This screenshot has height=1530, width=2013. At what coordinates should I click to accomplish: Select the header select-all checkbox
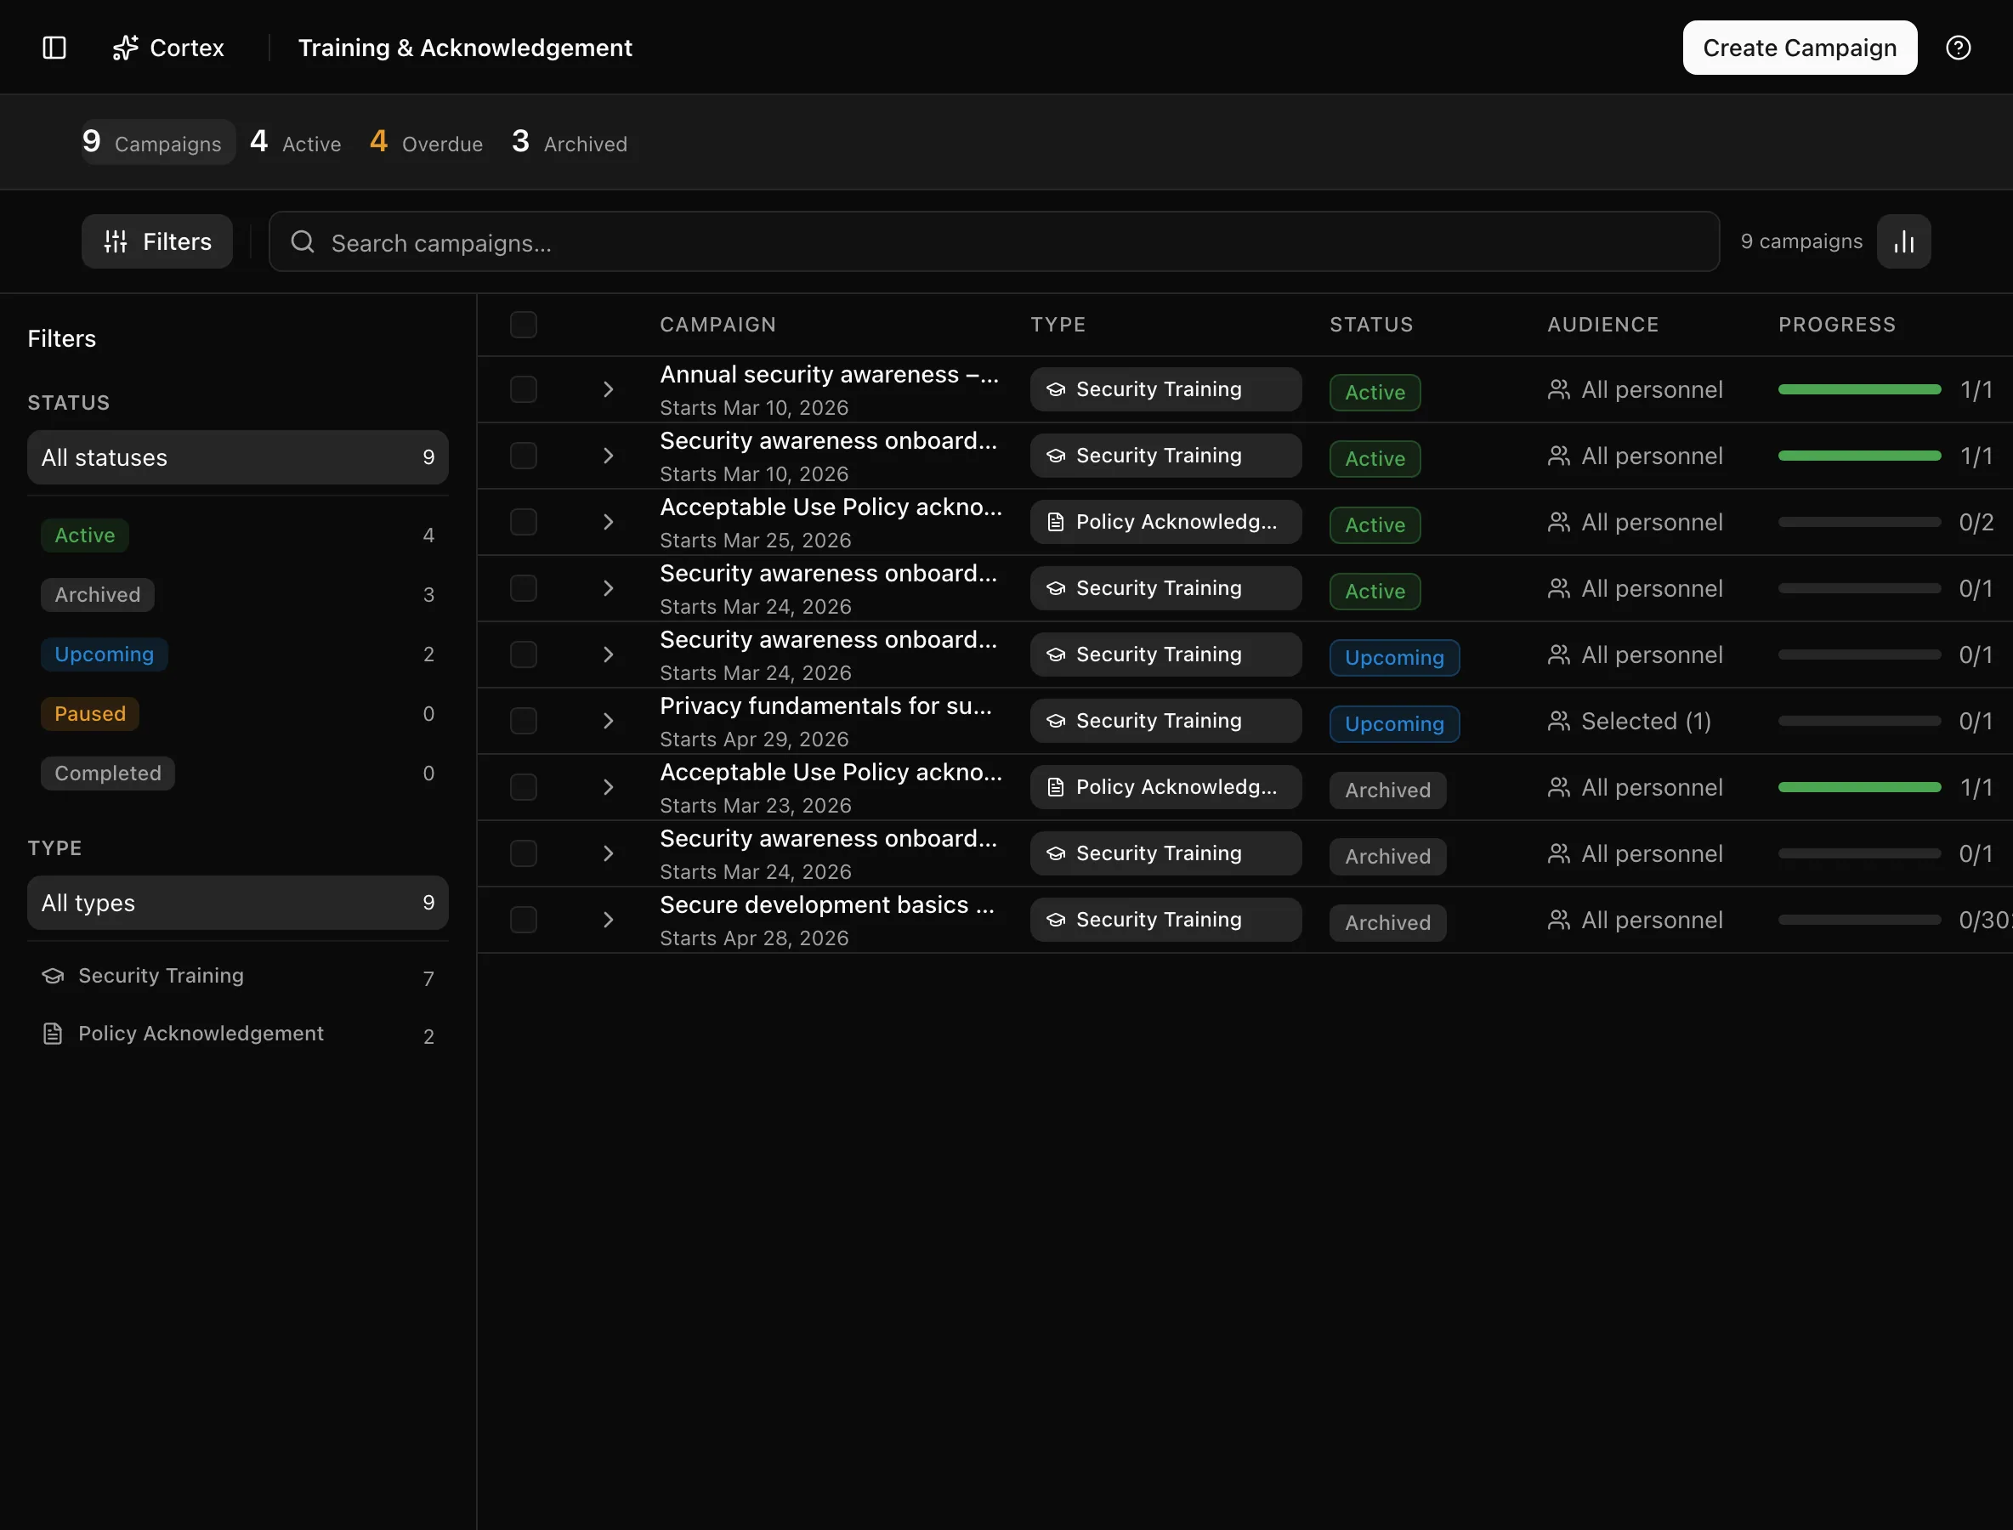pos(524,324)
